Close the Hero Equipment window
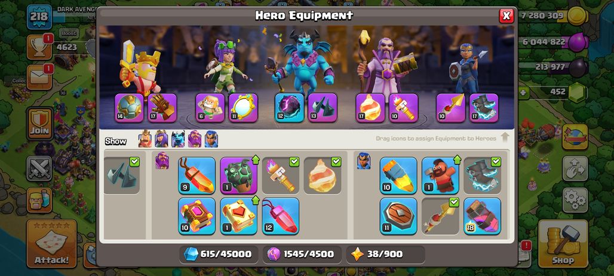The width and height of the screenshot is (614, 276). pyautogui.click(x=506, y=15)
